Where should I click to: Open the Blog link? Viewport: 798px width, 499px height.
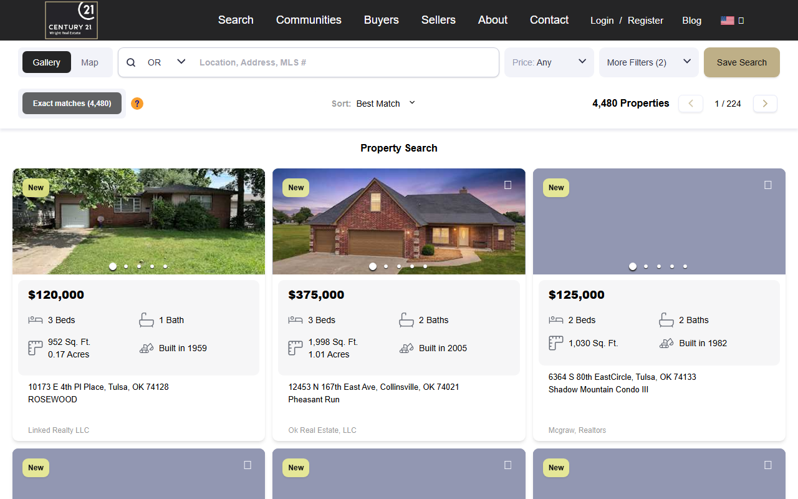[691, 21]
